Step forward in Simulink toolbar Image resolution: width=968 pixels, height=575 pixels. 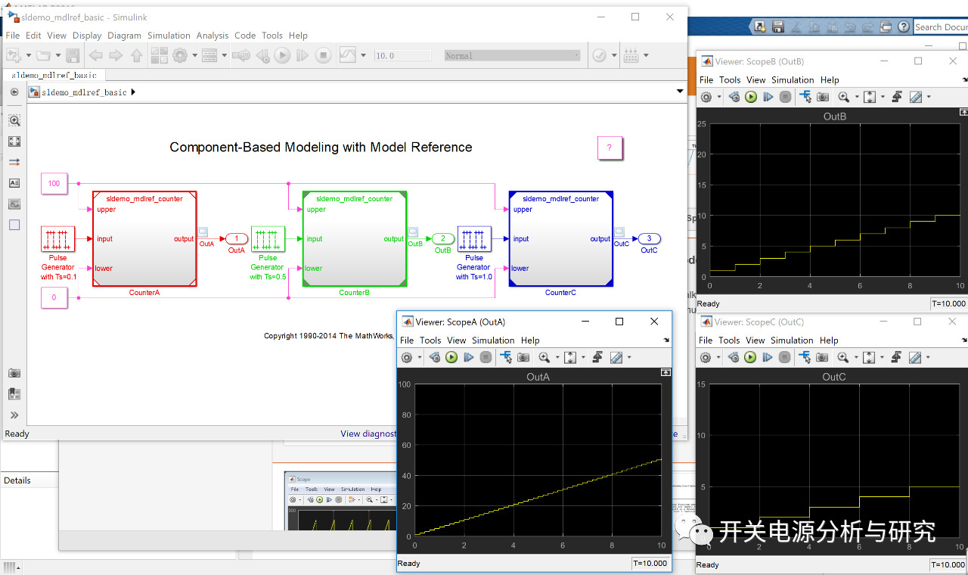click(x=302, y=55)
